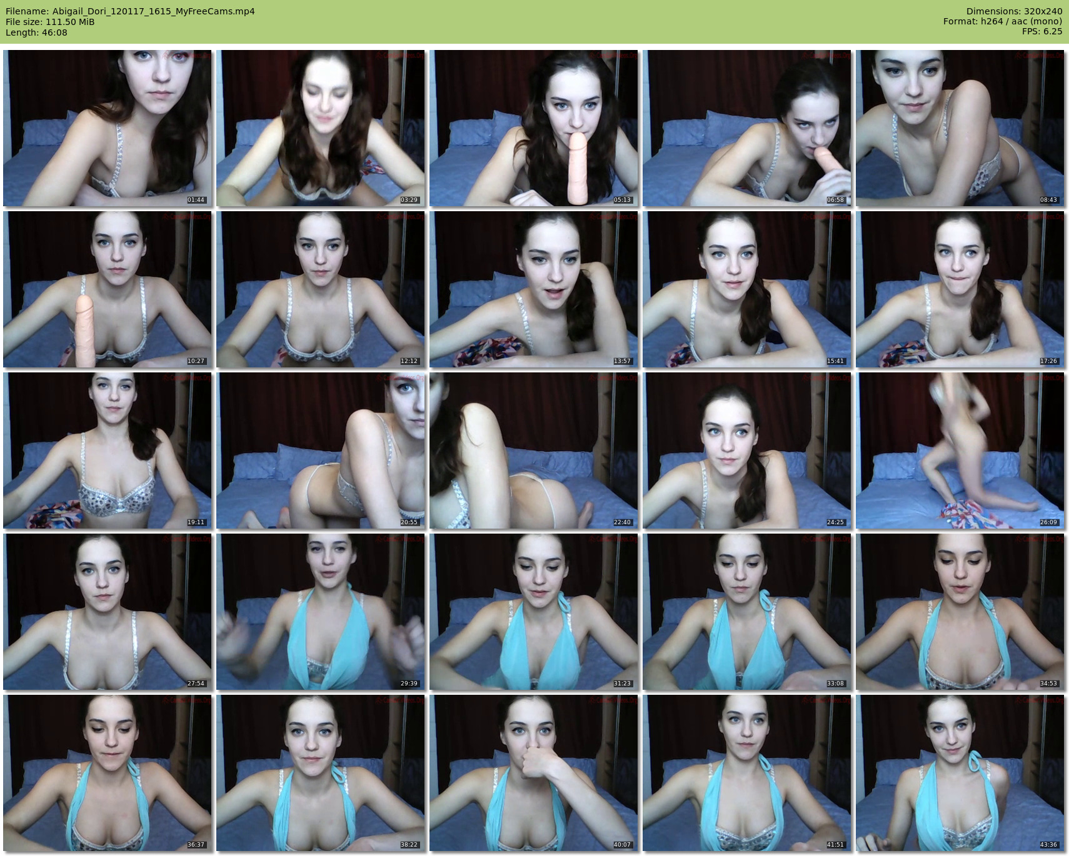Viewport: 1069px width, 856px height.
Task: Click the frame timestamped 17:26
Action: [x=960, y=289]
